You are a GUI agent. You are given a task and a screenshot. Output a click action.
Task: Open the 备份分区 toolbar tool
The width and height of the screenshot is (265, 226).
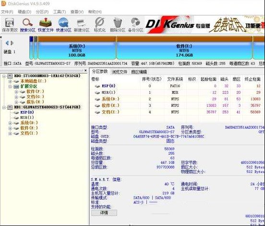[135, 25]
